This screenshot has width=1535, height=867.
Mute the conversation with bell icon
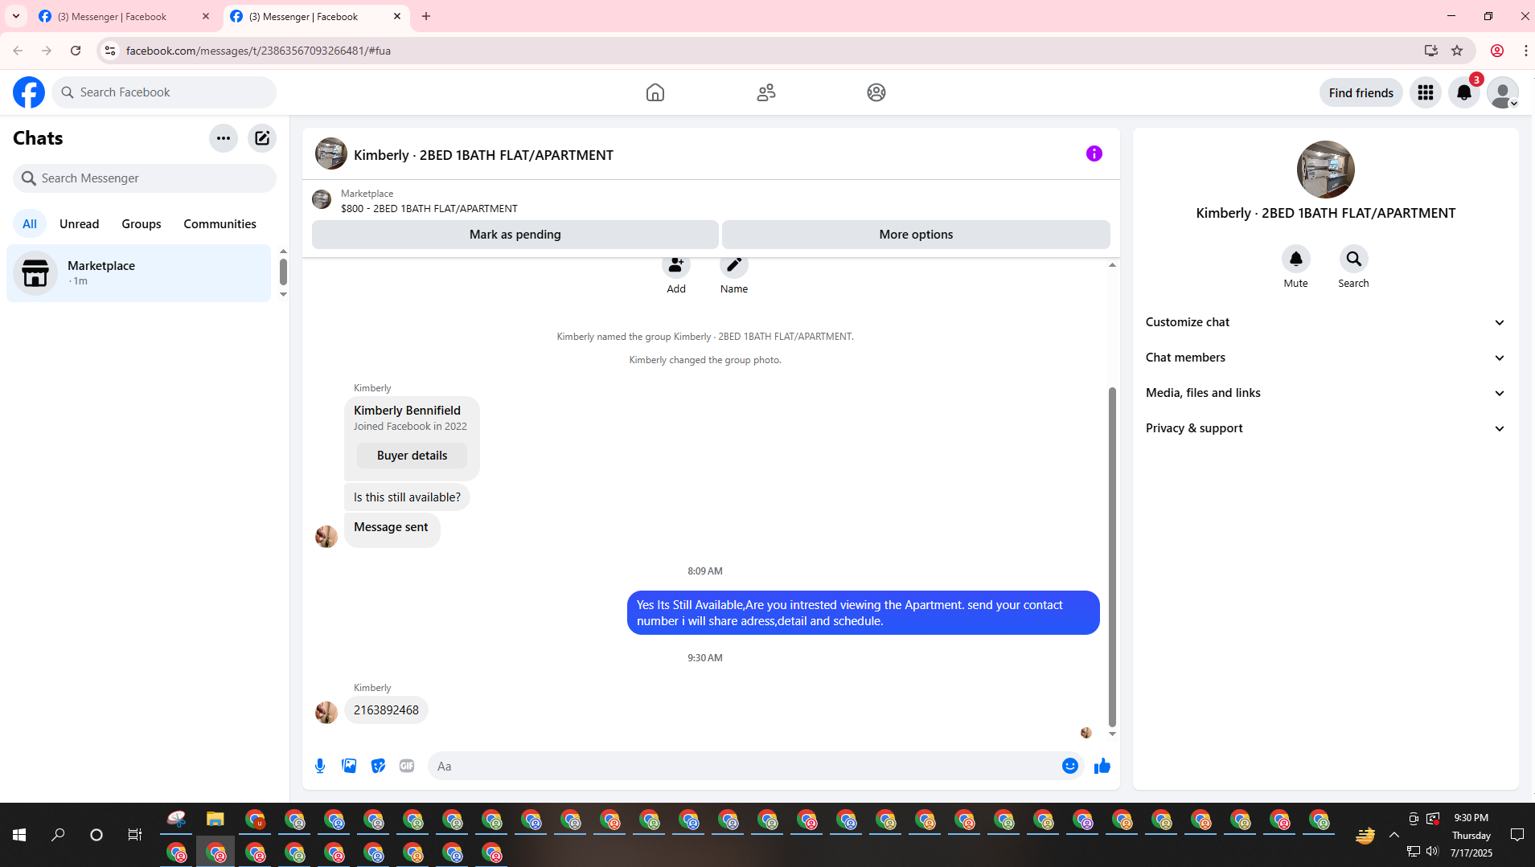point(1296,259)
